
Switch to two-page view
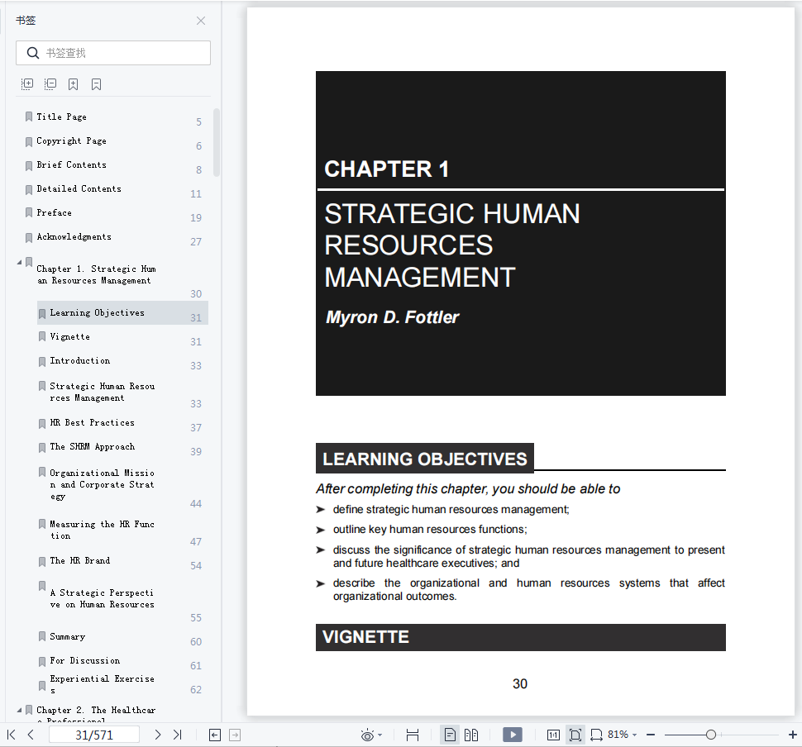coord(471,735)
